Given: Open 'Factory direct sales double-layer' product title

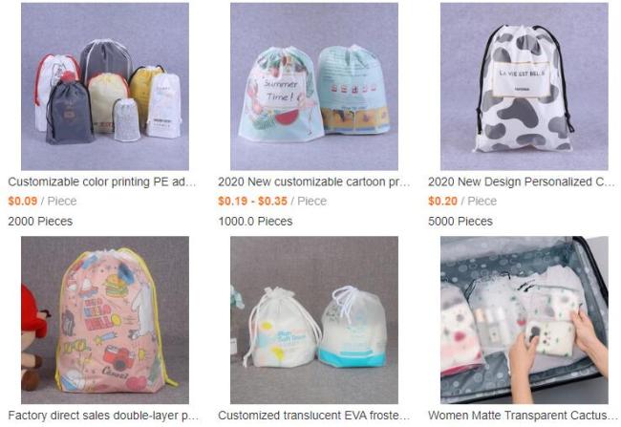Looking at the screenshot, I should point(103,416).
